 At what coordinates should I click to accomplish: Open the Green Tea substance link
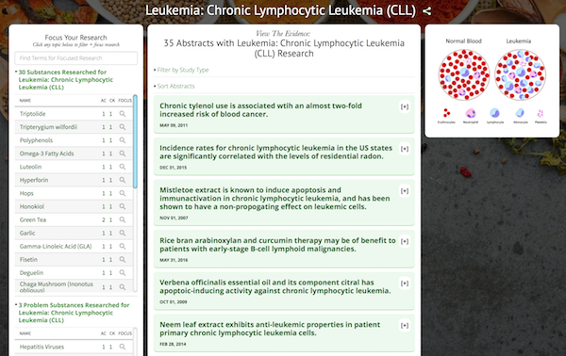(x=33, y=219)
